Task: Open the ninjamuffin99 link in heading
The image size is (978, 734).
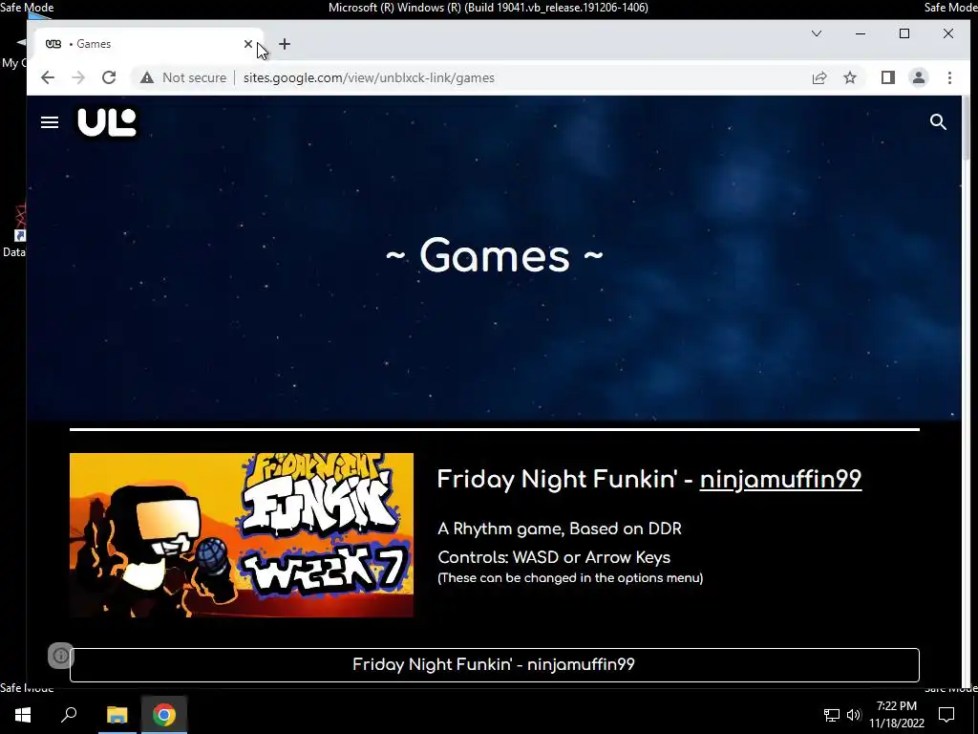Action: tap(780, 480)
